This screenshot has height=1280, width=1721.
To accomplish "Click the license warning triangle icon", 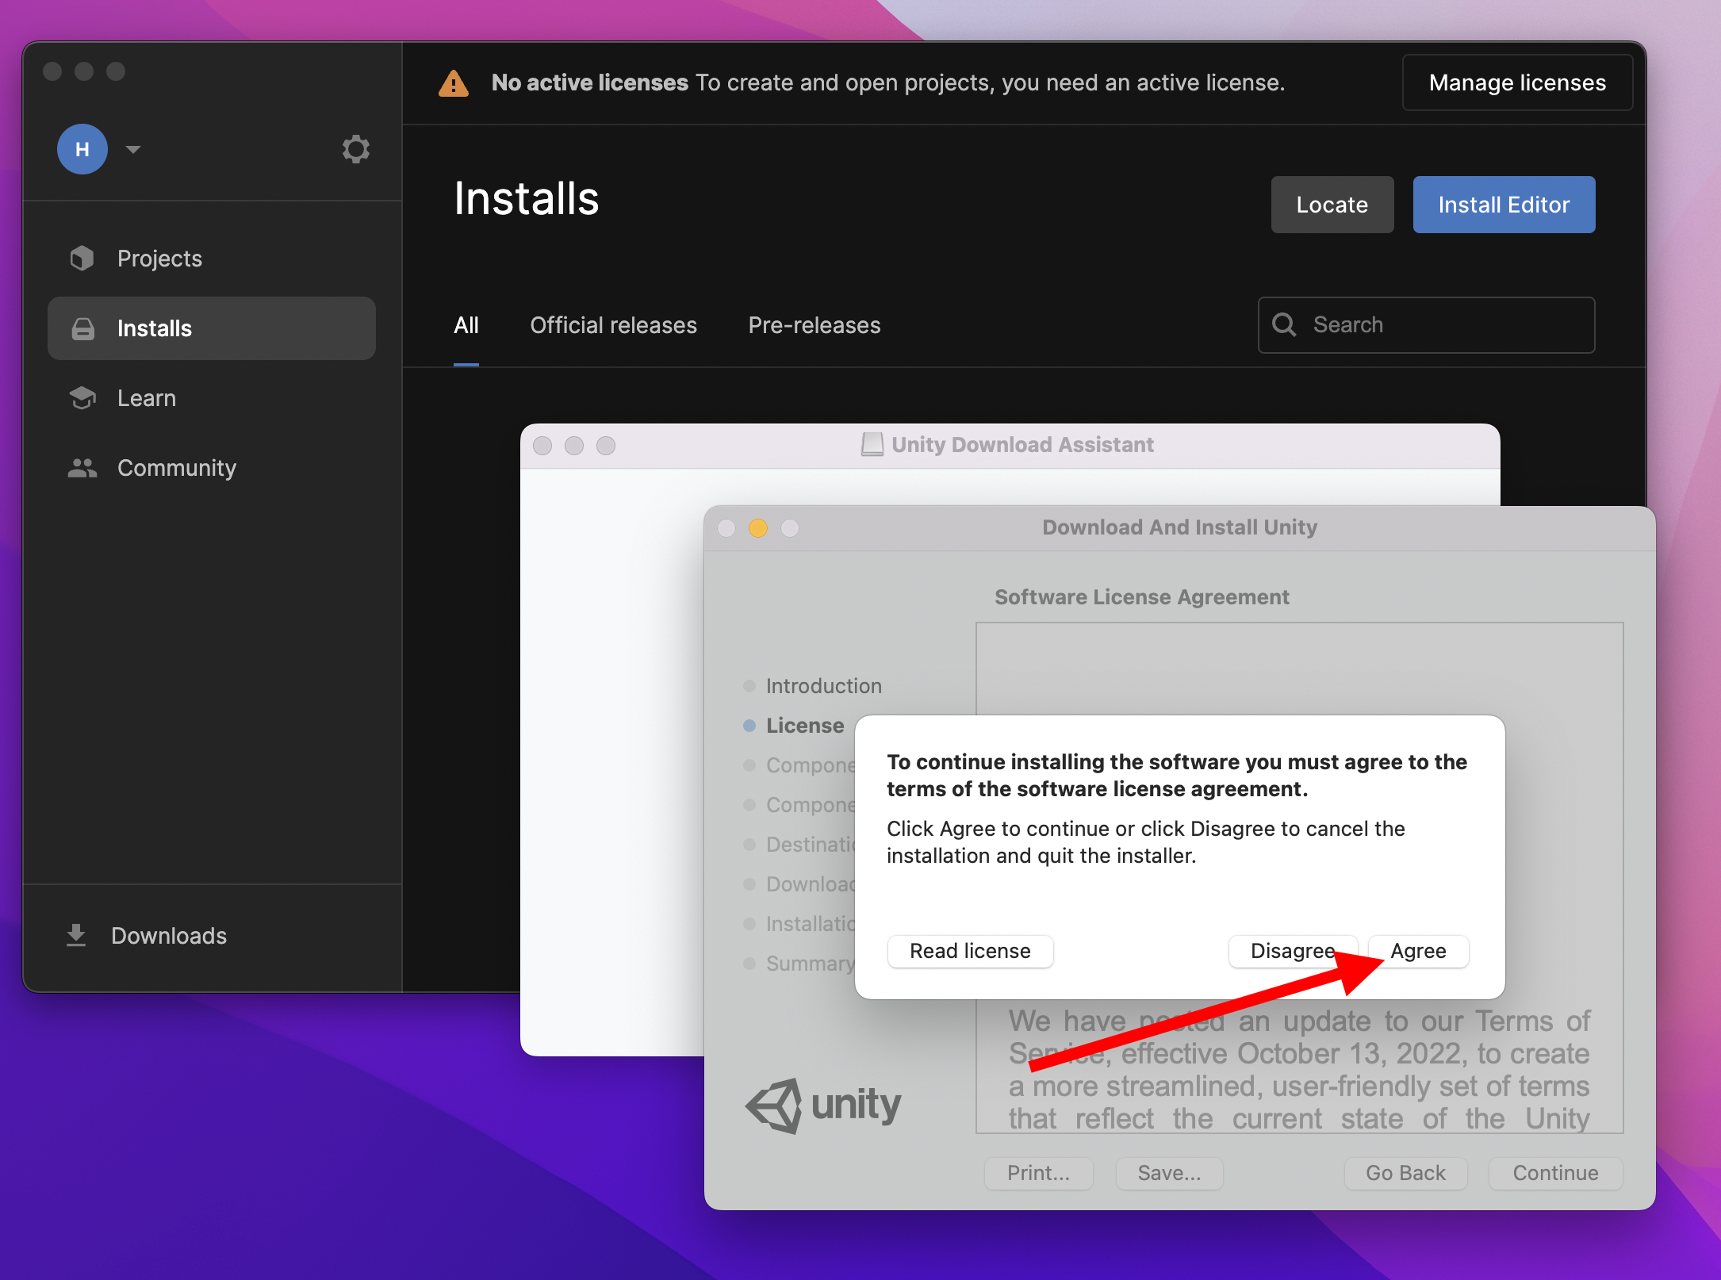I will pyautogui.click(x=454, y=83).
